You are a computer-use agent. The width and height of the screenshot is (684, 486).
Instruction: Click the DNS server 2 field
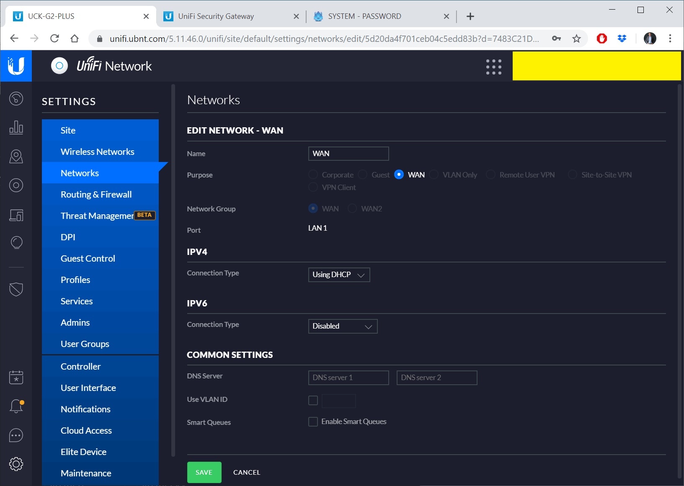pyautogui.click(x=437, y=378)
